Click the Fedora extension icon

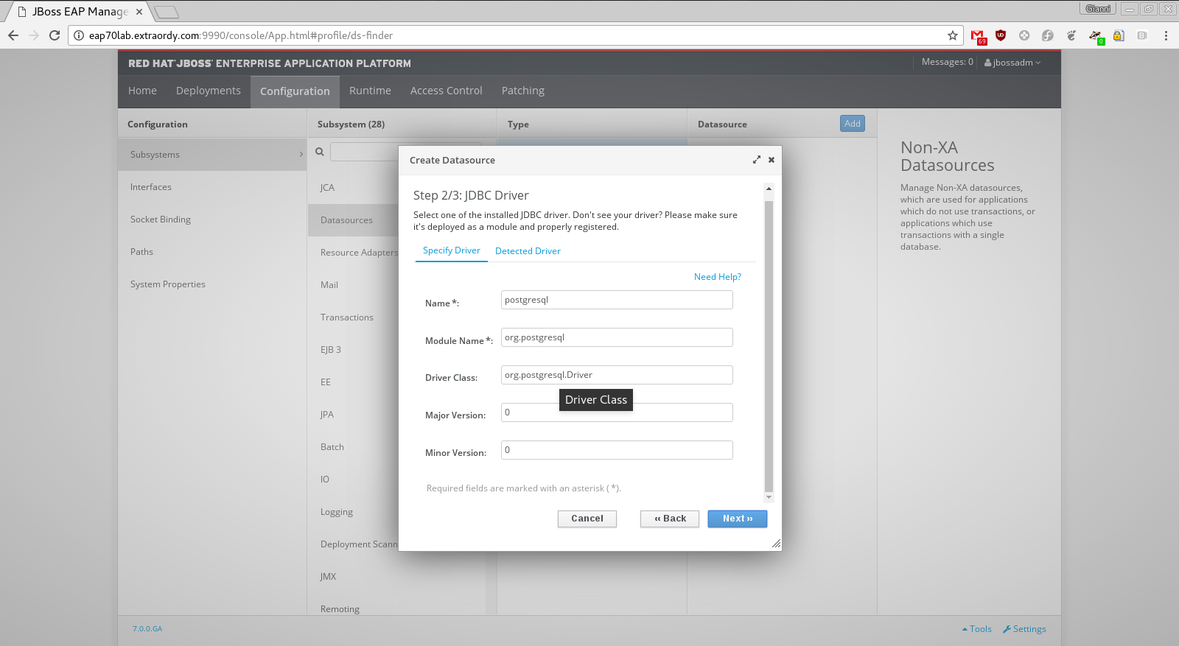pyautogui.click(x=1048, y=35)
